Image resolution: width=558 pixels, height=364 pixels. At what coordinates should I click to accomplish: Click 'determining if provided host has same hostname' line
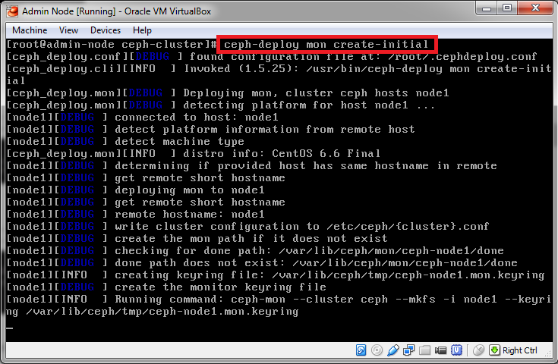[x=306, y=165]
